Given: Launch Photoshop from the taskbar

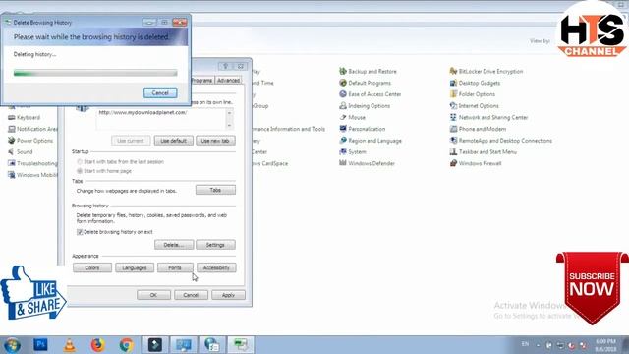Looking at the screenshot, I should click(x=40, y=345).
